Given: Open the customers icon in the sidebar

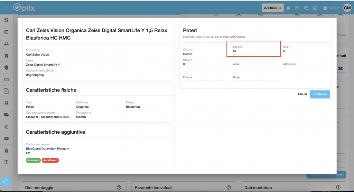Looking at the screenshot, I should pos(6,44).
